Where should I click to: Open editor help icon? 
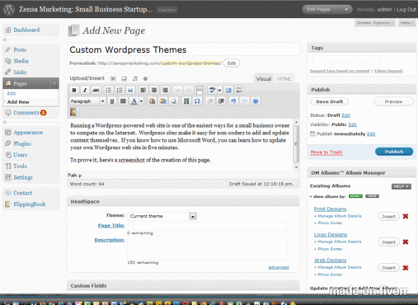tap(256, 101)
